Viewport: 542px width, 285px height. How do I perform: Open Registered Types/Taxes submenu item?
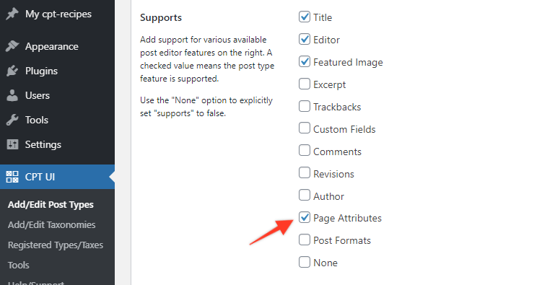(56, 245)
